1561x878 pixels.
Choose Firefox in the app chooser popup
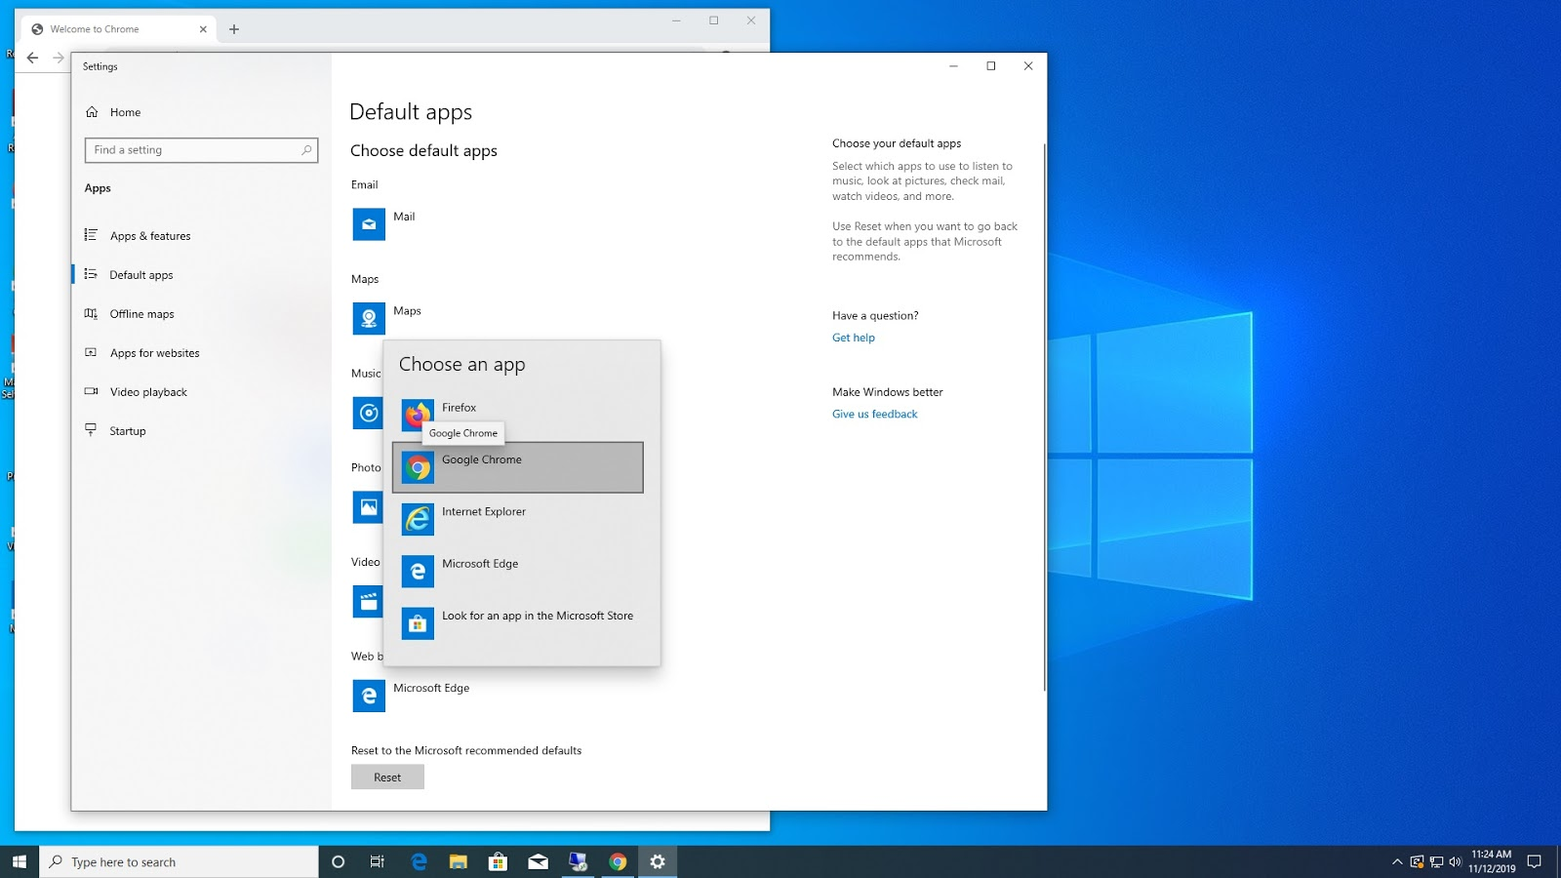click(x=518, y=415)
